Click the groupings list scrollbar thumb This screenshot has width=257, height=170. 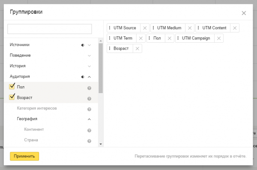click(101, 68)
